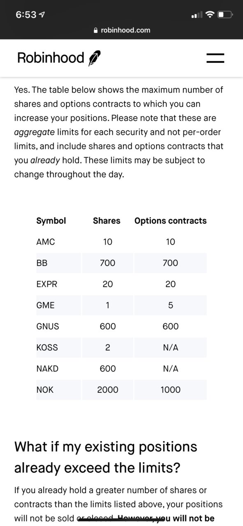
Task: Tap the robinhood.com address bar
Action: (122, 30)
